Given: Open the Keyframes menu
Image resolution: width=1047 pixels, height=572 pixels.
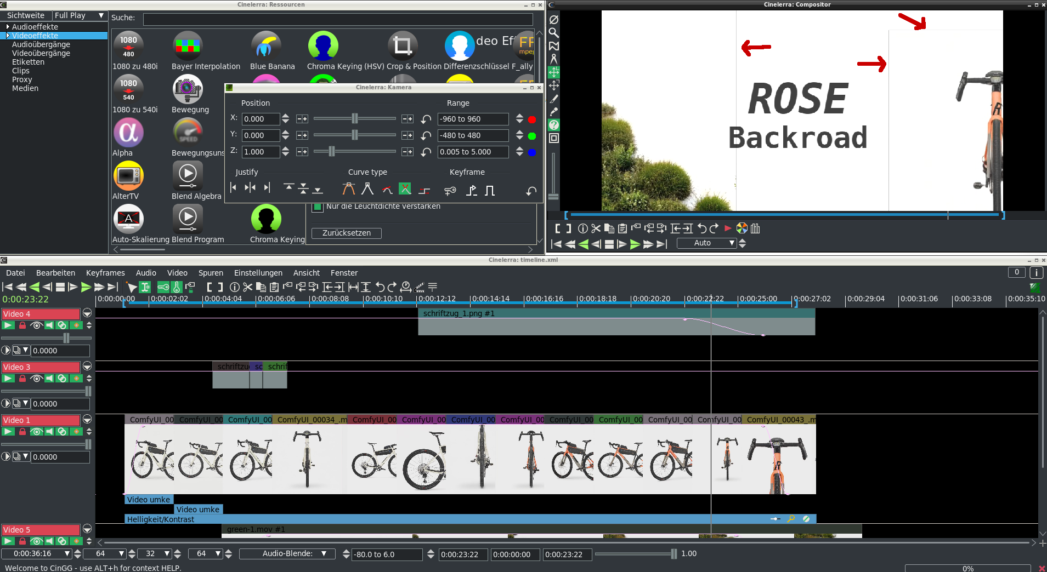Looking at the screenshot, I should coord(105,273).
